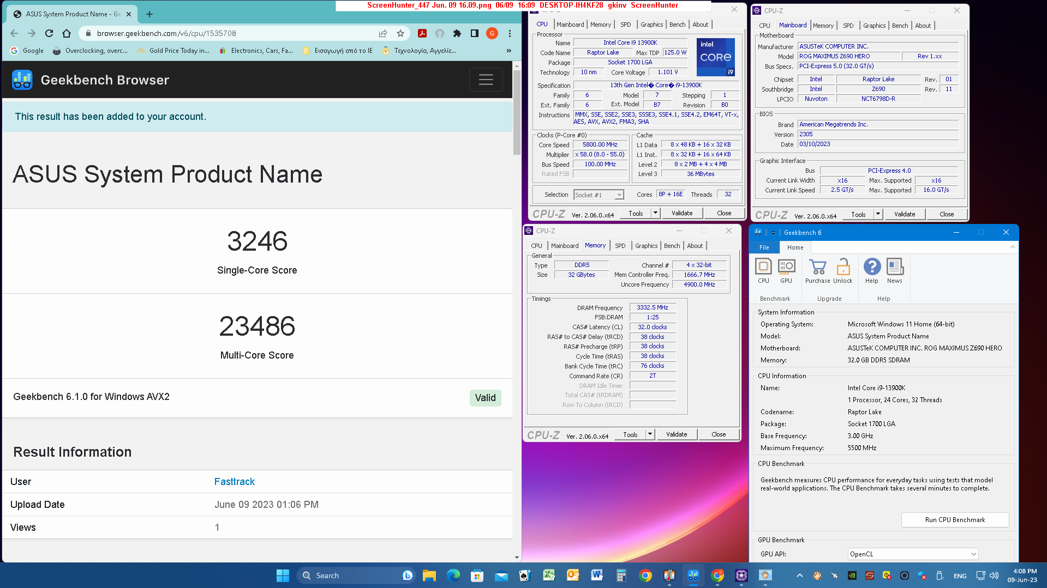1047x588 pixels.
Task: Open a new Chrome tab
Action: point(149,14)
